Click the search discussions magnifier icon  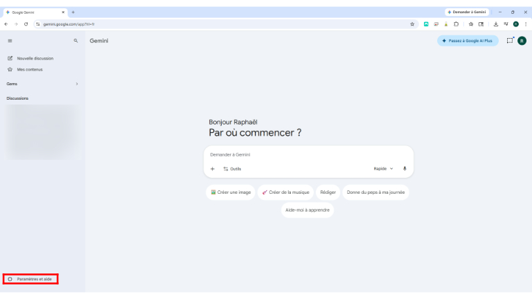(76, 41)
